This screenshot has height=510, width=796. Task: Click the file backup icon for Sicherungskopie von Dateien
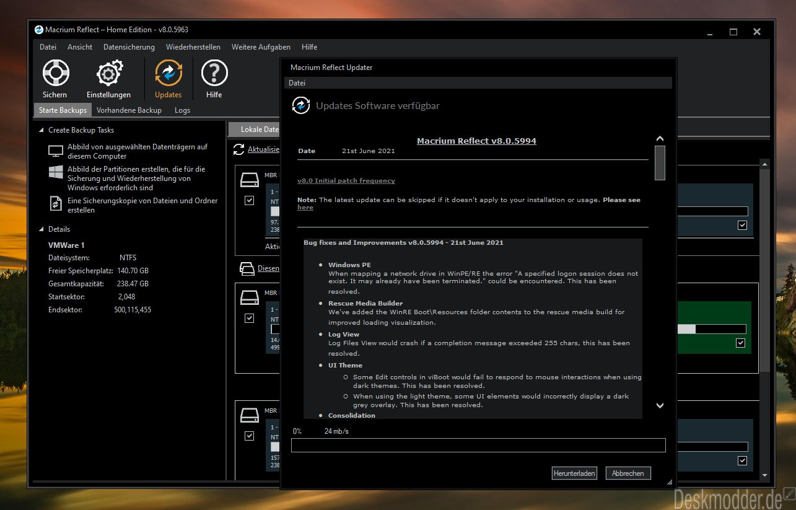tap(56, 203)
